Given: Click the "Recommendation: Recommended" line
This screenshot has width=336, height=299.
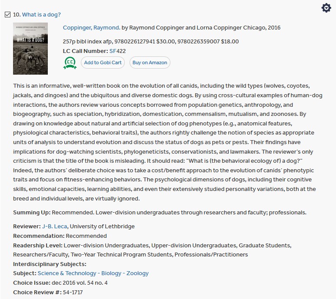Looking at the screenshot, I should tap(60, 236).
